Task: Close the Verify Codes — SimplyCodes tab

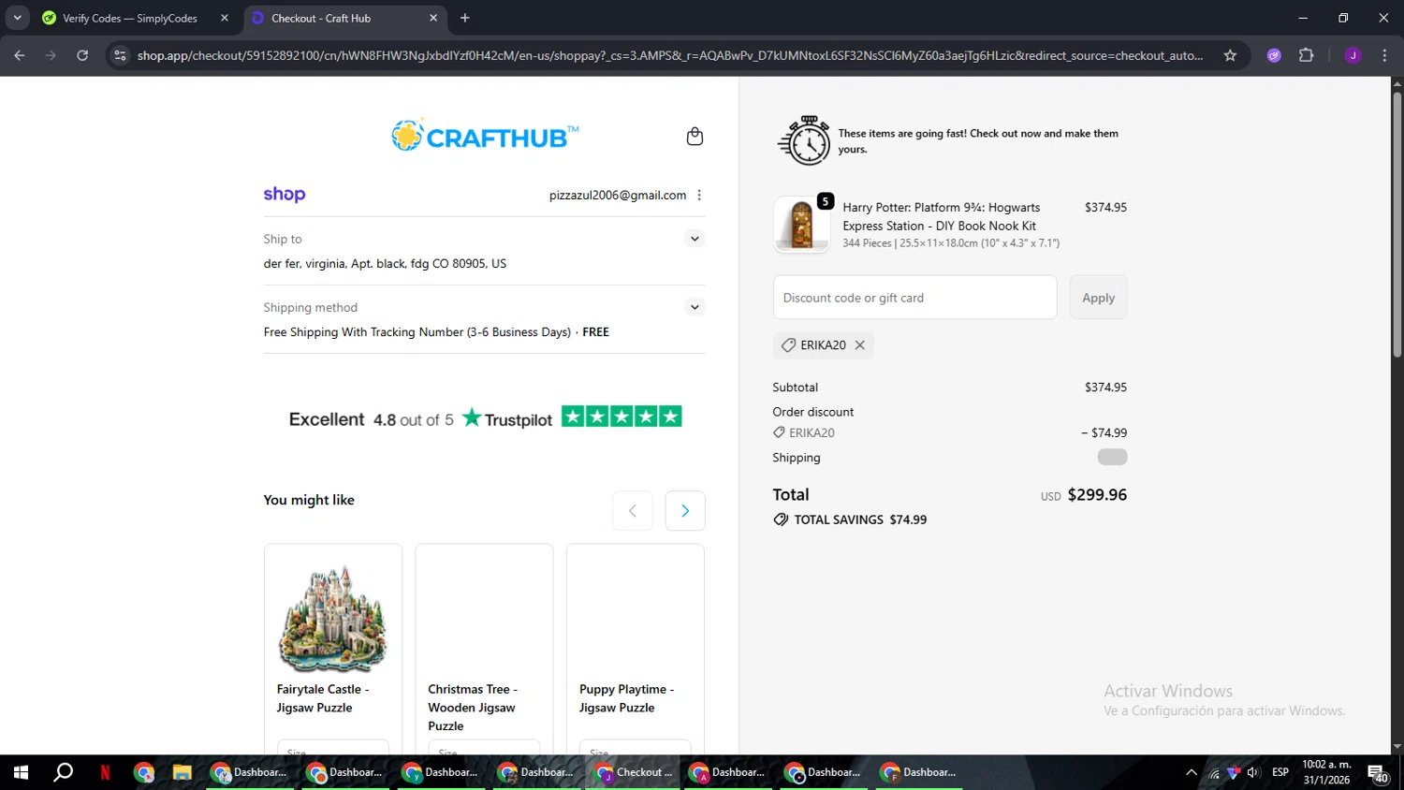Action: click(225, 18)
